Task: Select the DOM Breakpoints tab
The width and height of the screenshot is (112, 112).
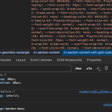Action: point(69,60)
